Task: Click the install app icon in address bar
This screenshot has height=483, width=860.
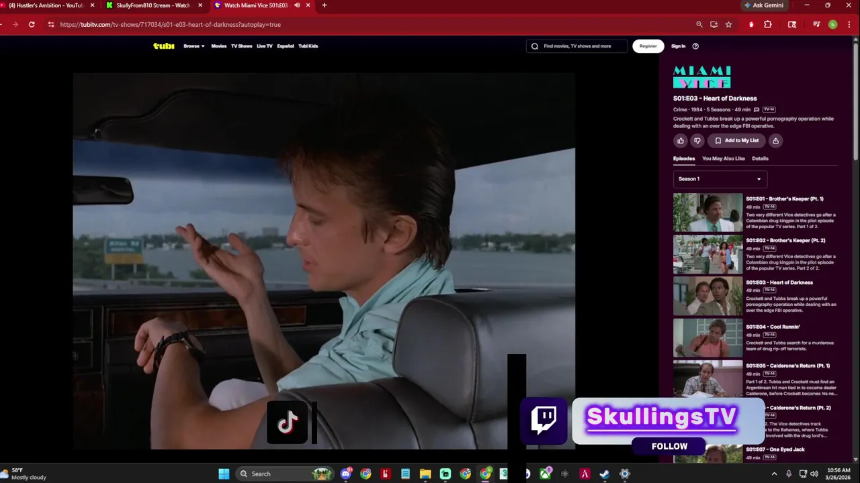Action: coord(714,24)
